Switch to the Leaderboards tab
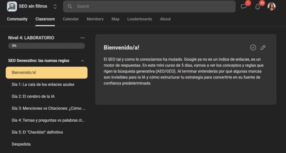This screenshot has width=286, height=153. (139, 19)
